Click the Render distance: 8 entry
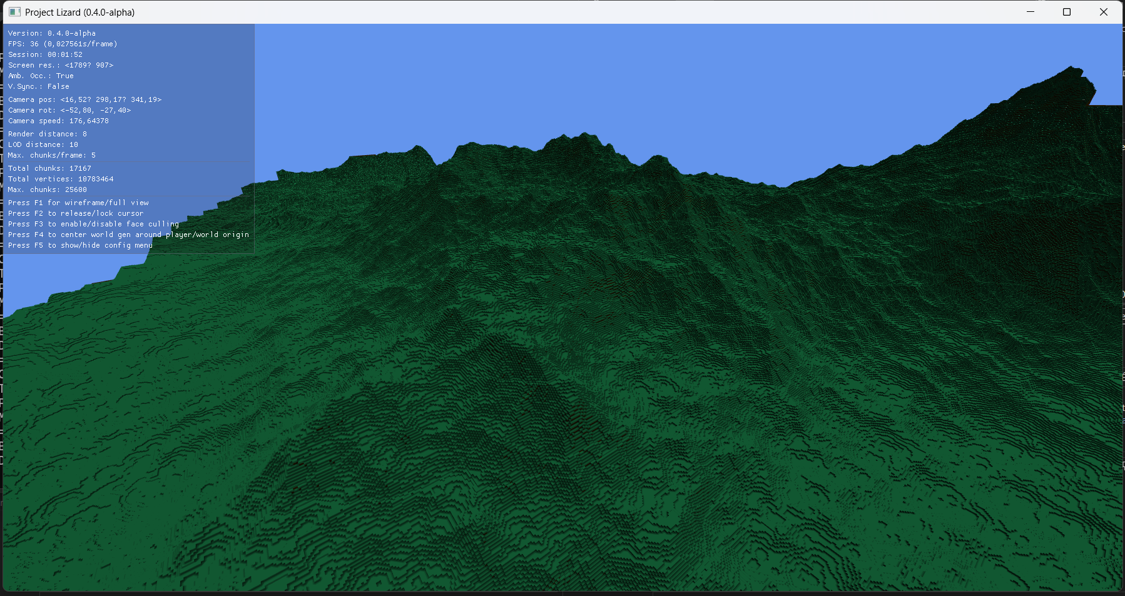The height and width of the screenshot is (596, 1125). (48, 134)
